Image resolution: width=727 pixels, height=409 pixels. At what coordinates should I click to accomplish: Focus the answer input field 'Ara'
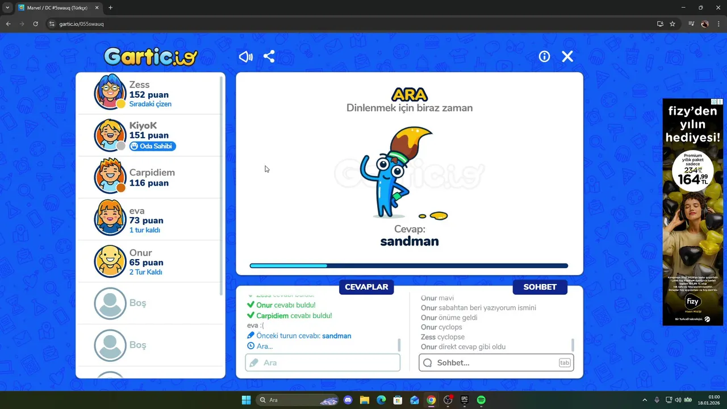323,362
